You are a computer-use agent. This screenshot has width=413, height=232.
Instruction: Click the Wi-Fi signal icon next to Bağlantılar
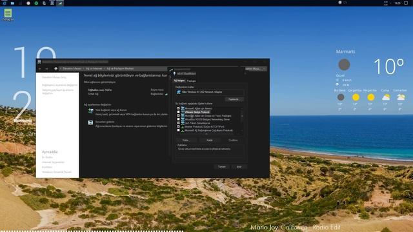click(x=166, y=94)
